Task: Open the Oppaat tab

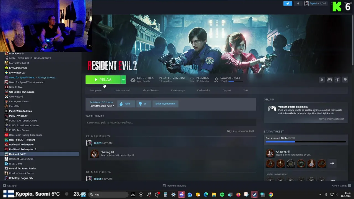Action: (227, 90)
